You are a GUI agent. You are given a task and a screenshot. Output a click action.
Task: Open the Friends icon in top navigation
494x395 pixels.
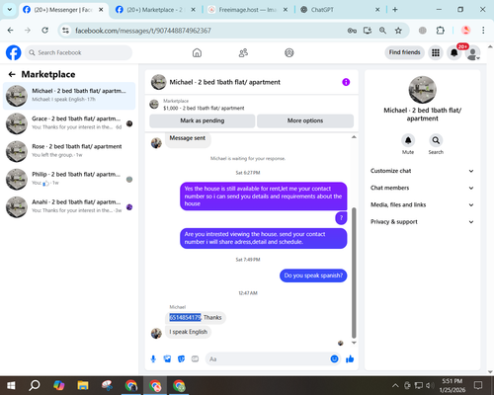point(243,52)
